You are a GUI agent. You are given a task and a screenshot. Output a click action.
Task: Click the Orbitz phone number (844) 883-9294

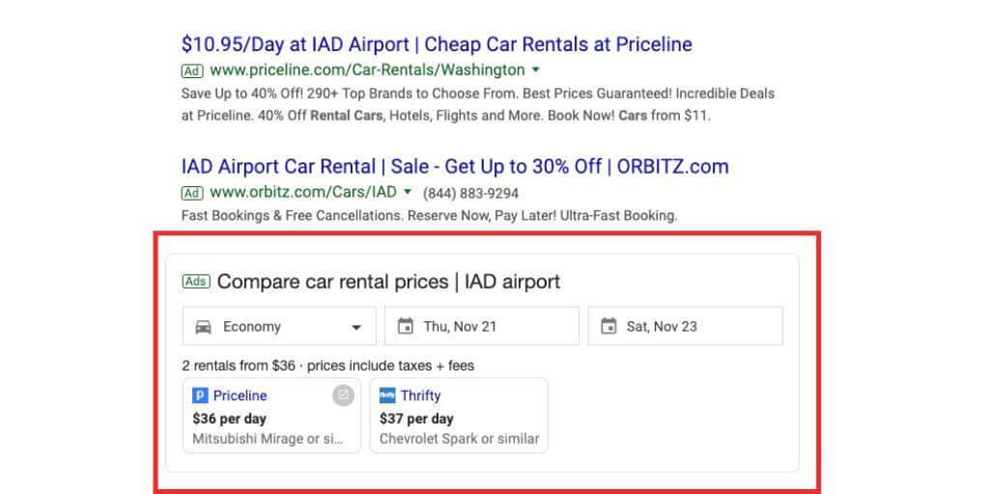point(470,193)
